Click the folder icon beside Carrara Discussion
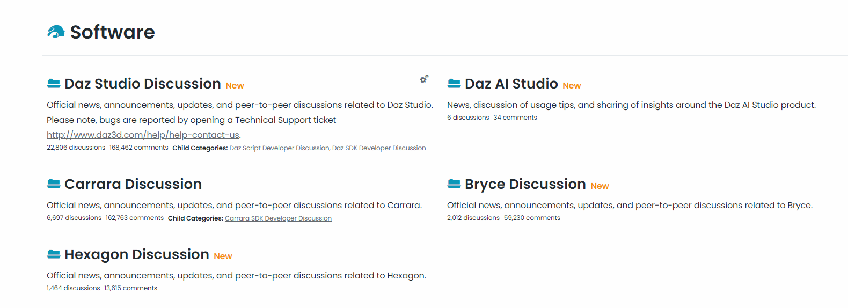Screen dimensions: 848x308 (54, 184)
